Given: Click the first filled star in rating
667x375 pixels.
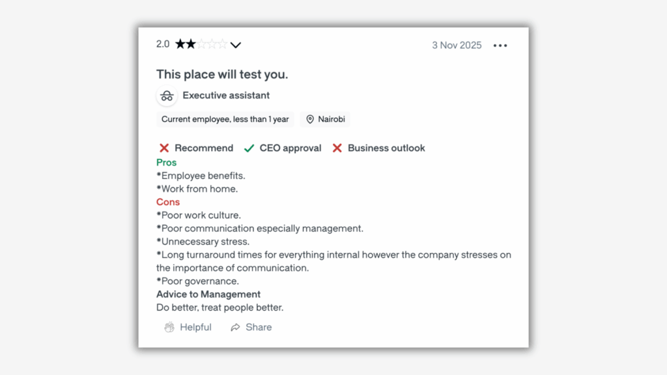Looking at the screenshot, I should click(180, 44).
